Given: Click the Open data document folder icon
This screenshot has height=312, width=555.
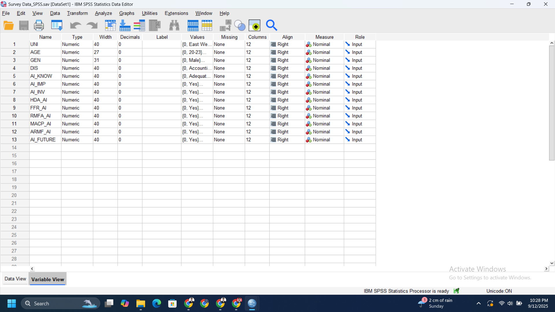Looking at the screenshot, I should (9, 26).
